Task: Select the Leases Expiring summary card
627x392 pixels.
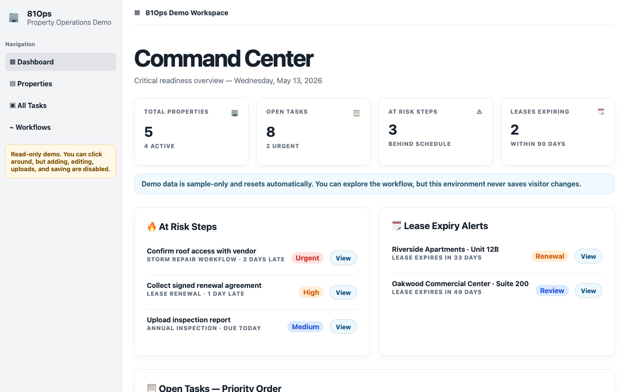Action: pos(558,132)
